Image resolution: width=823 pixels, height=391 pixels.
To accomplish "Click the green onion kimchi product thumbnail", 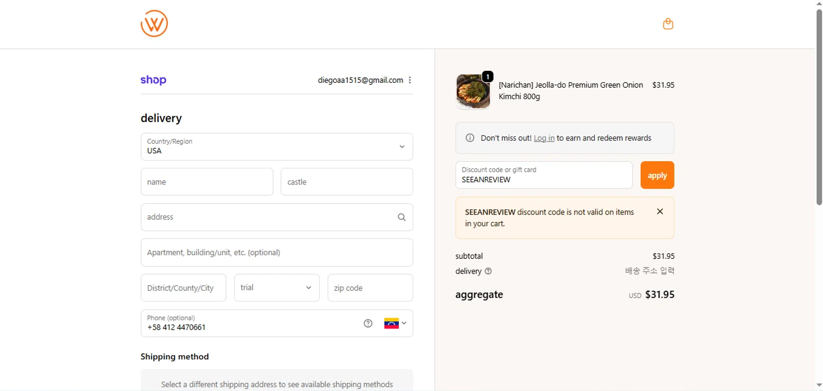I will point(473,91).
